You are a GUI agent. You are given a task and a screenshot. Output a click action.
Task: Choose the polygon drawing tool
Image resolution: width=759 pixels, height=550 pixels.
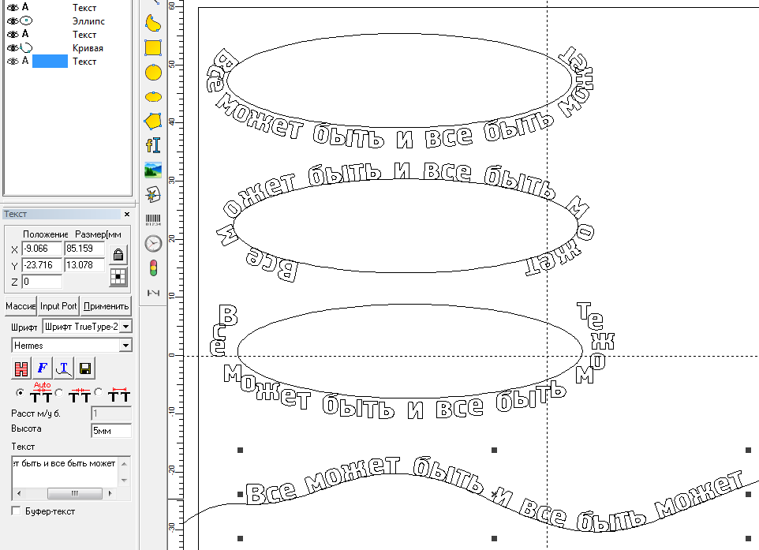pyautogui.click(x=153, y=121)
